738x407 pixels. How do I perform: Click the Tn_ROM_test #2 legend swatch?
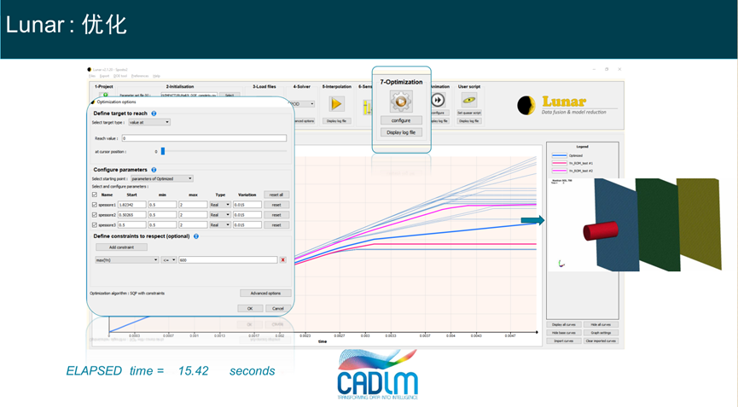(x=559, y=171)
